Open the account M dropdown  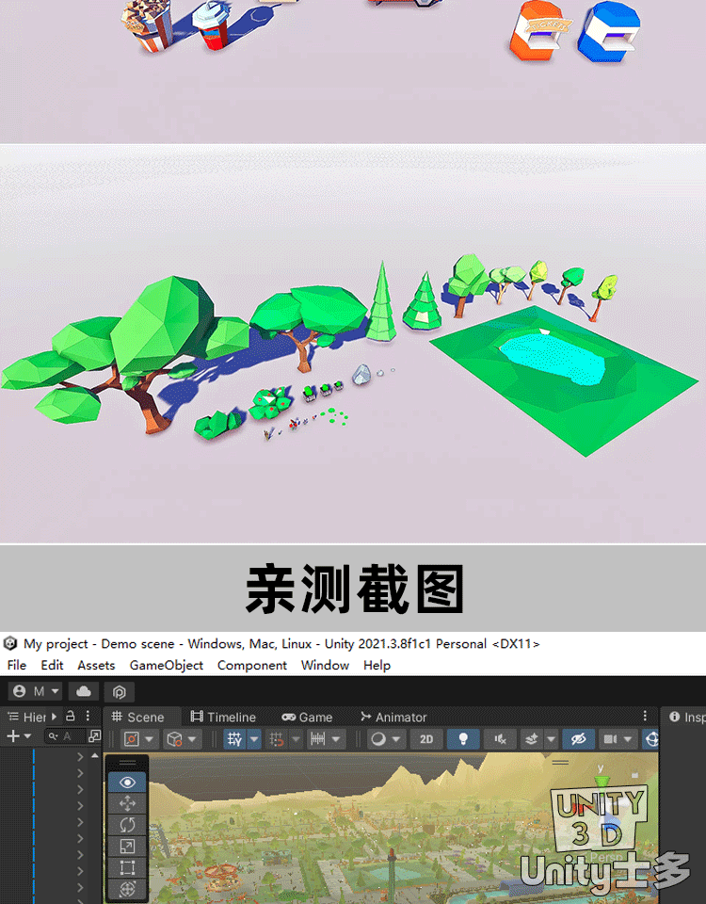tap(36, 691)
